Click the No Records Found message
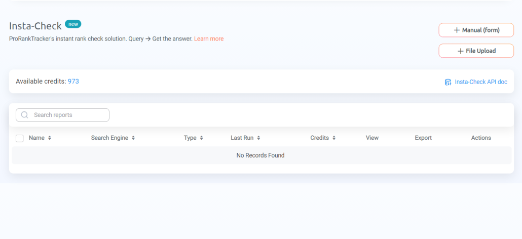Viewport: 522px width, 239px height. [260, 155]
